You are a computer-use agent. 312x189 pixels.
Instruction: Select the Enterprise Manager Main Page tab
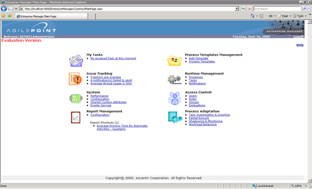pos(52,16)
